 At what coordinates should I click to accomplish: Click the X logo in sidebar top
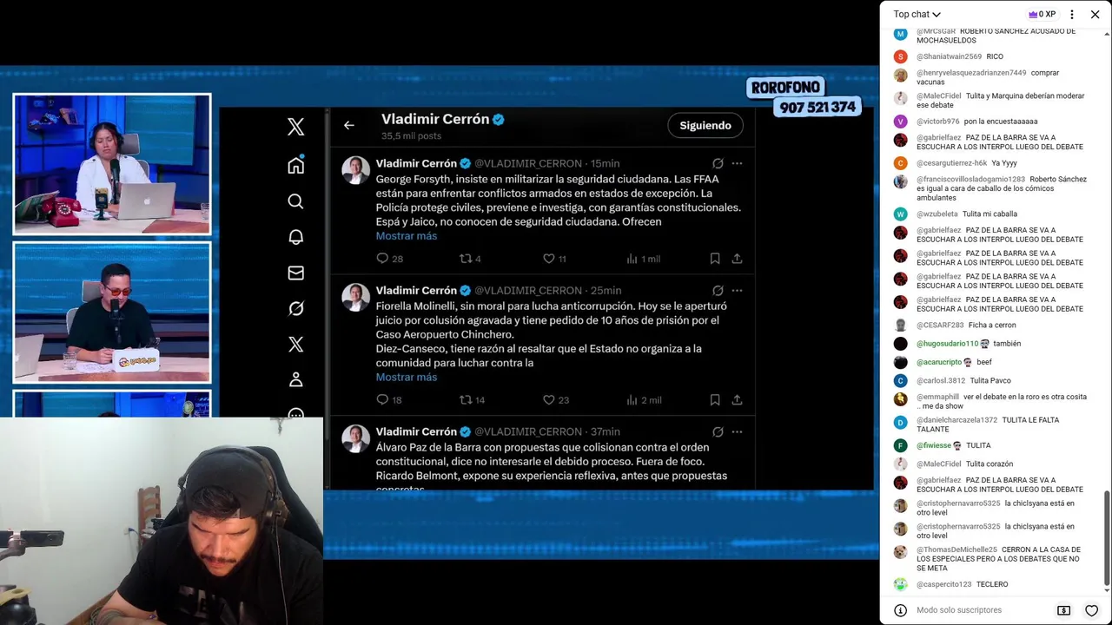[x=295, y=127]
